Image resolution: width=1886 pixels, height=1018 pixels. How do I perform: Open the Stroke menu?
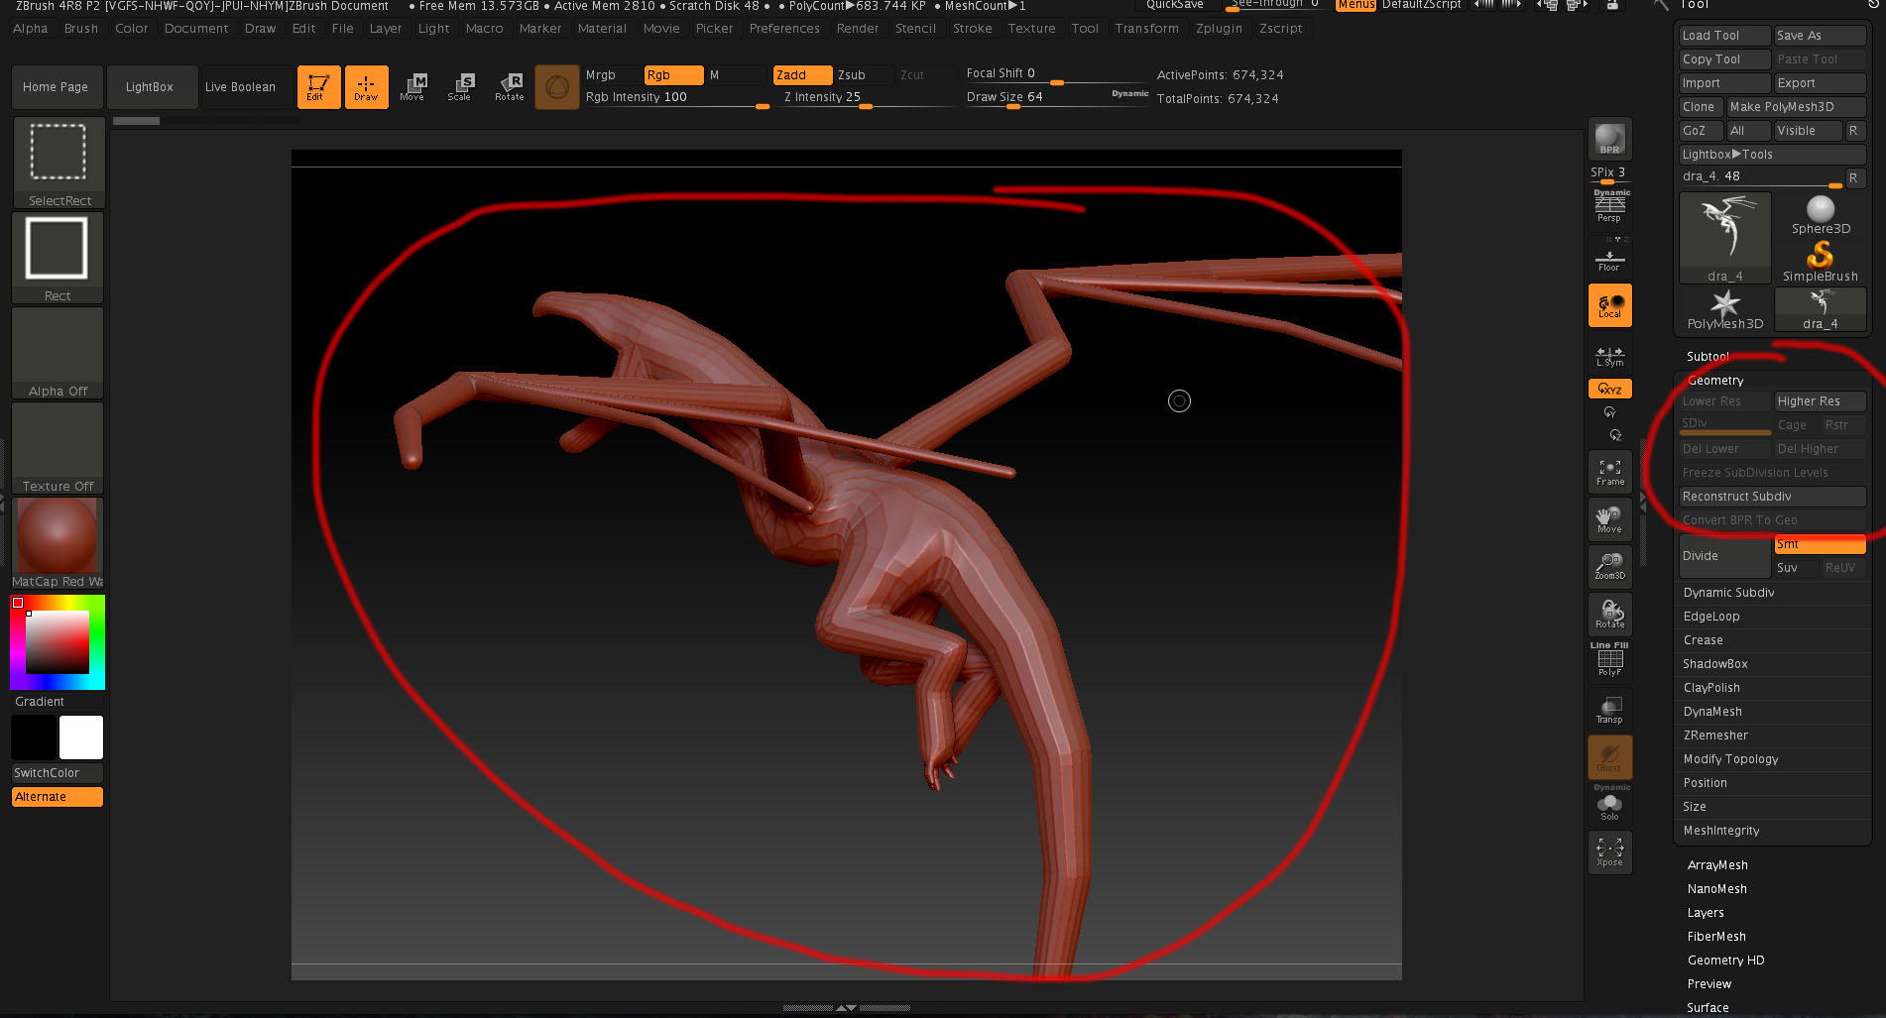[972, 29]
